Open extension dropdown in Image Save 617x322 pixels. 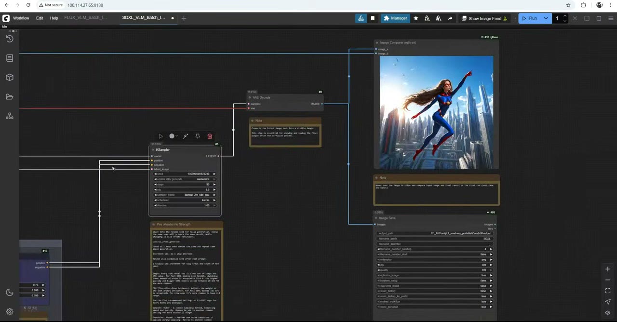click(436, 260)
